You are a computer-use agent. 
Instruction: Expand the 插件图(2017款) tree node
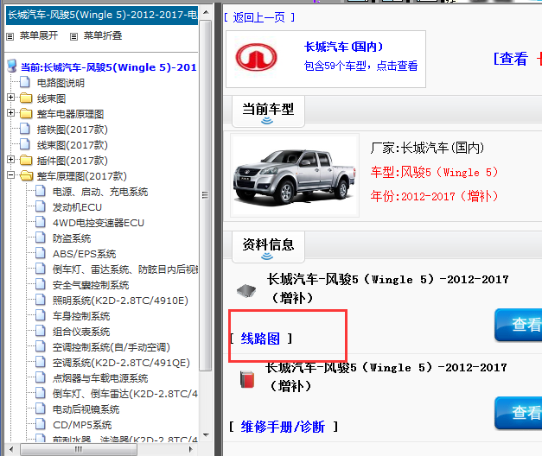click(10, 159)
